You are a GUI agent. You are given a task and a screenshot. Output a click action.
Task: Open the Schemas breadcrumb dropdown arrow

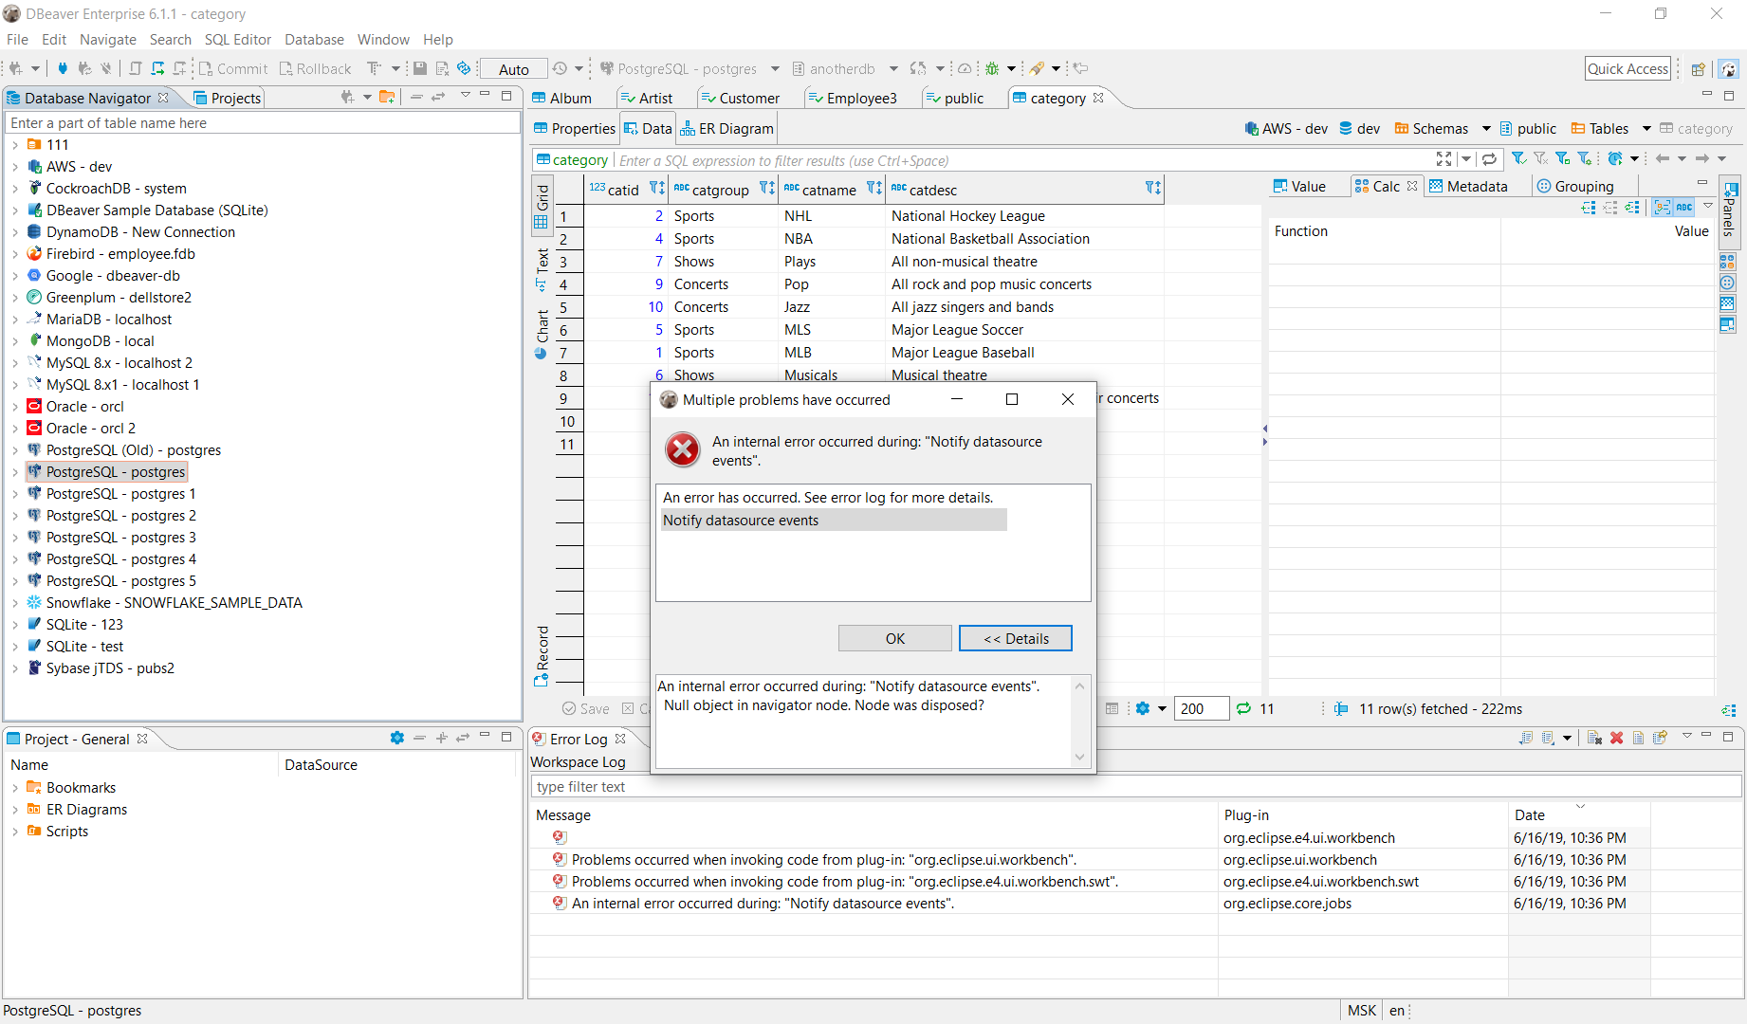tap(1486, 129)
